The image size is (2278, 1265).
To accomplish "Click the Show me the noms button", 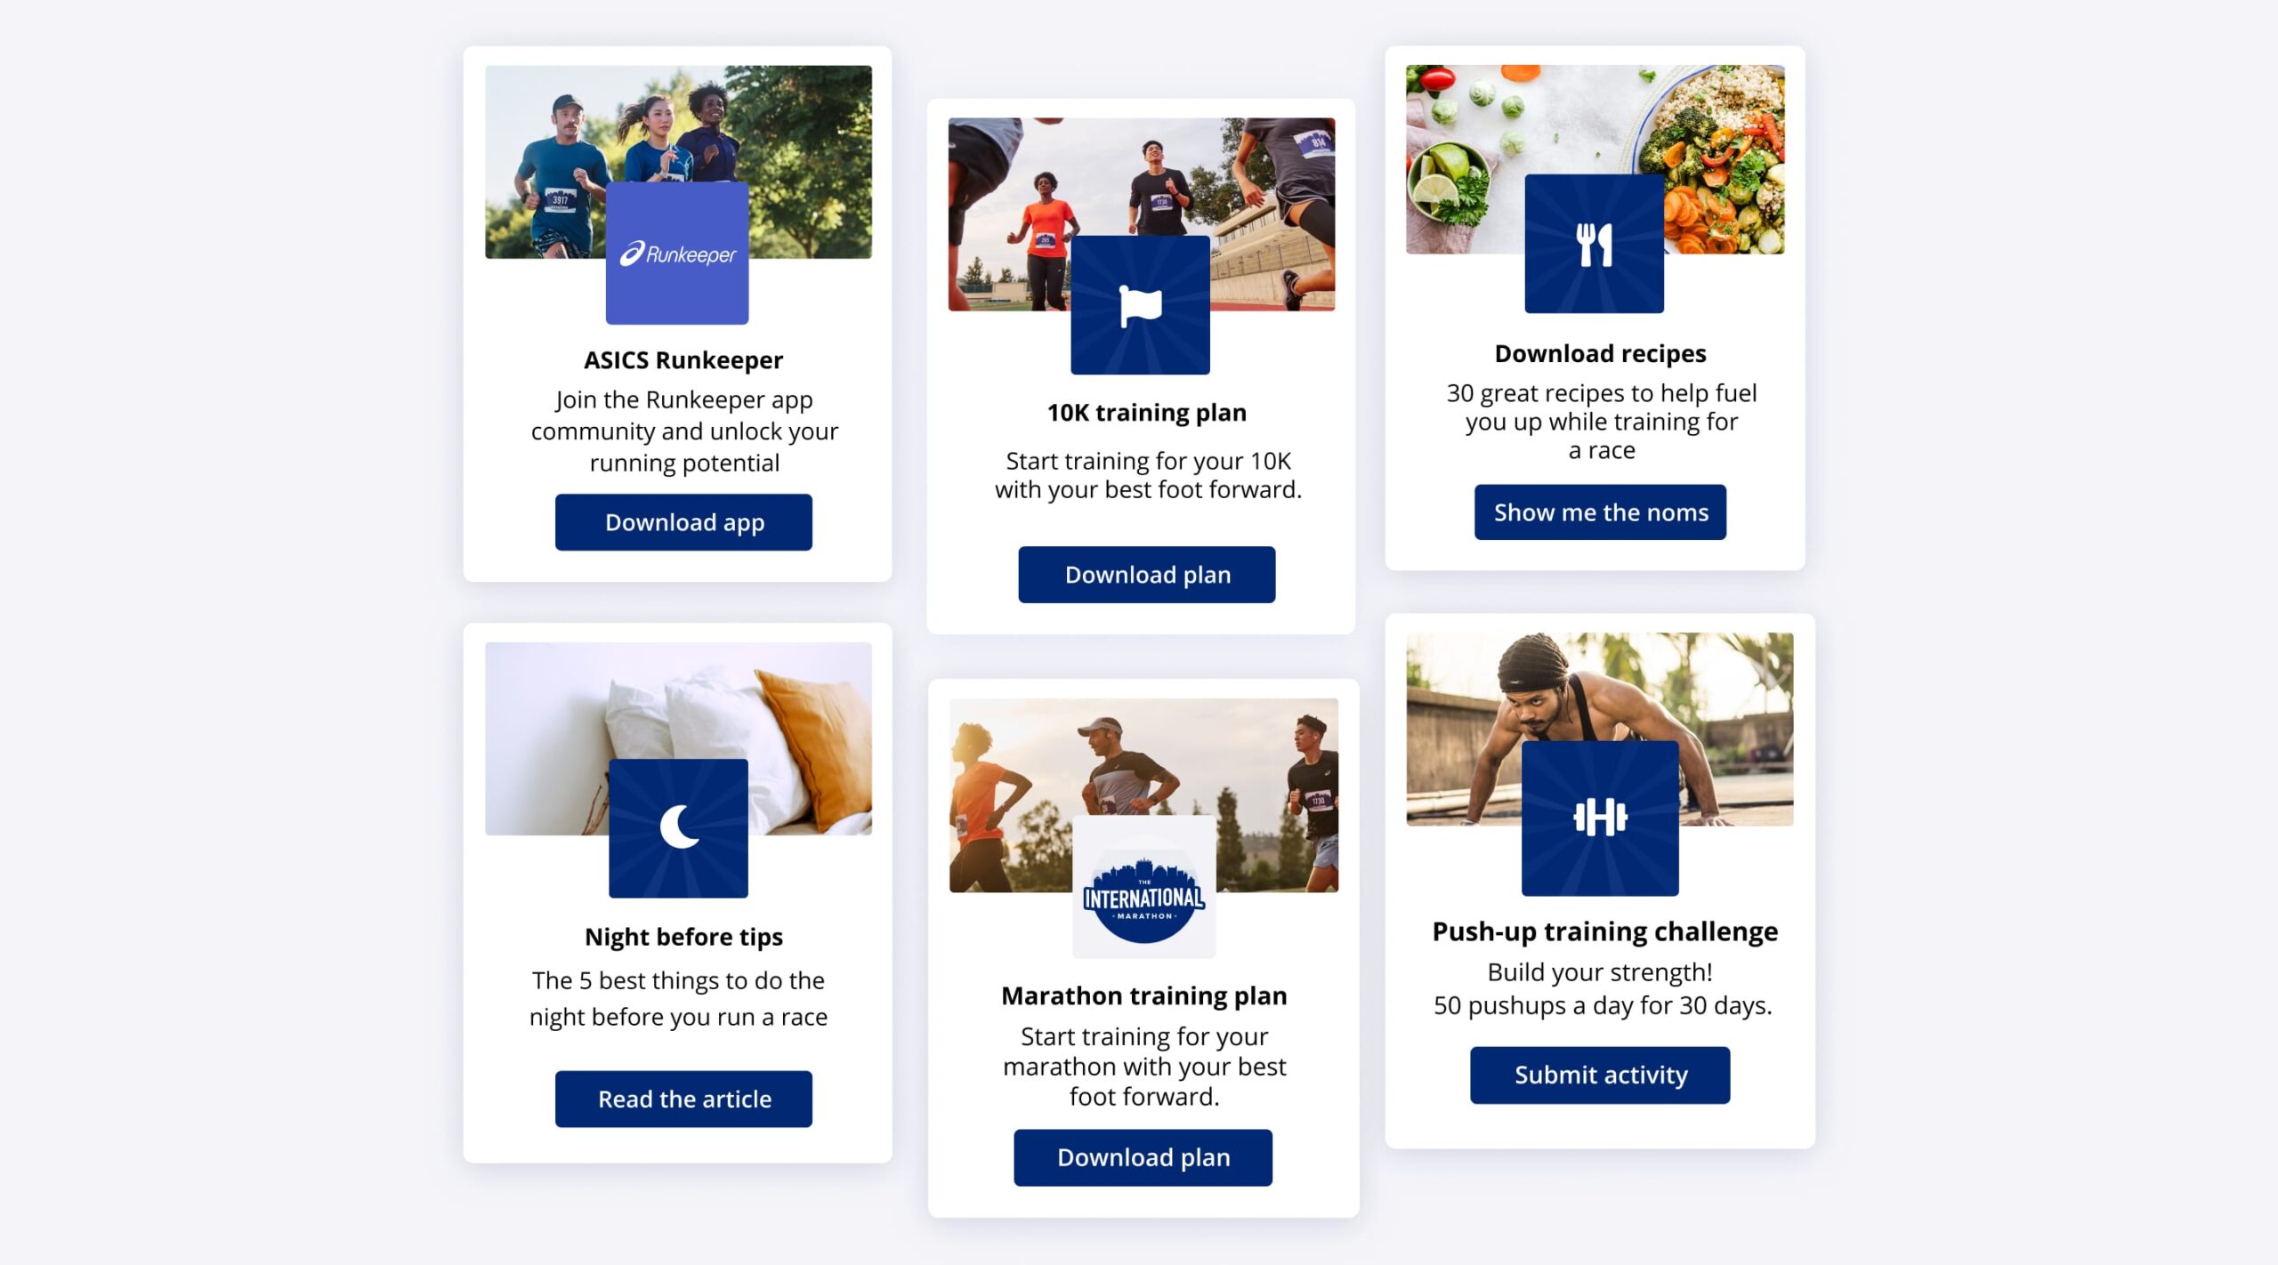I will [1600, 512].
